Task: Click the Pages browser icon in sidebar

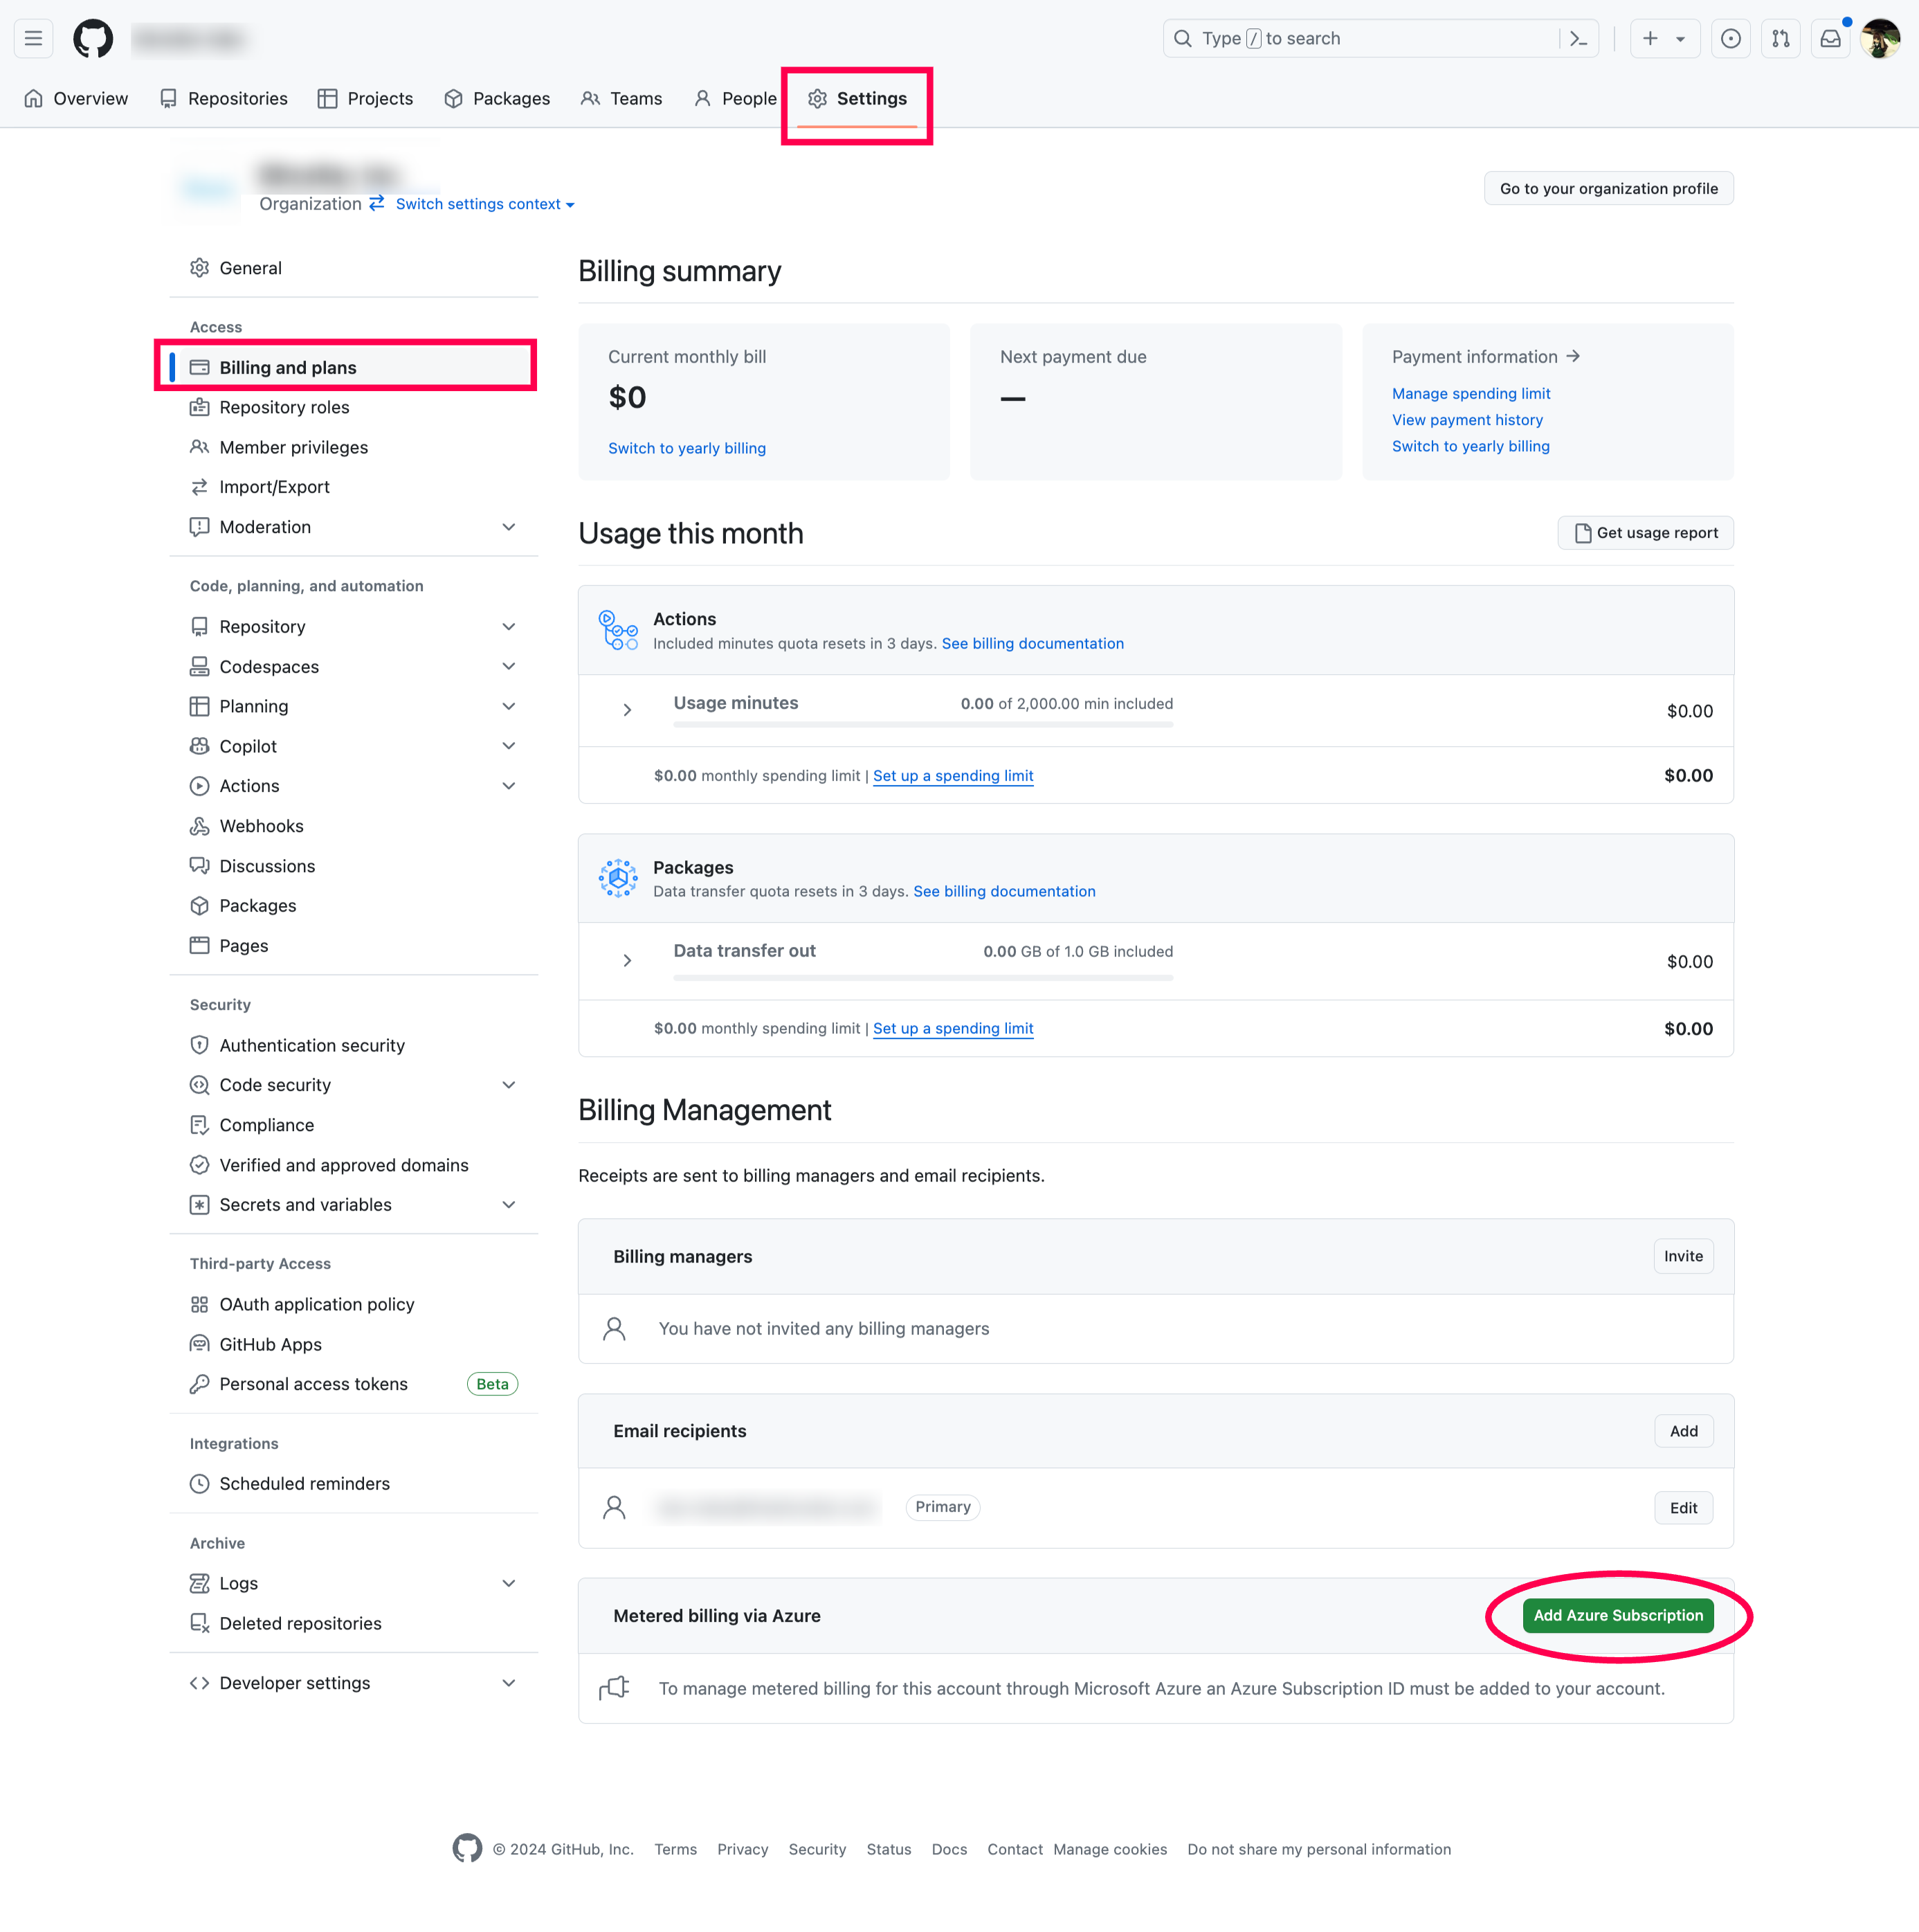Action: click(200, 946)
